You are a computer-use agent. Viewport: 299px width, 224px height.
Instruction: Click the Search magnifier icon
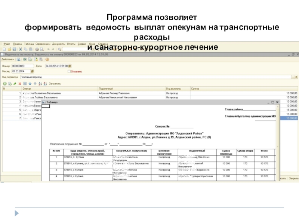[x=59, y=49]
